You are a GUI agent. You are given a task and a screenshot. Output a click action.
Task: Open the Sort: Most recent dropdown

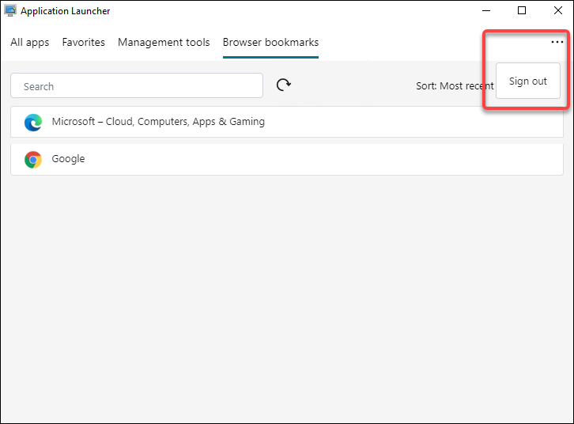(x=455, y=85)
